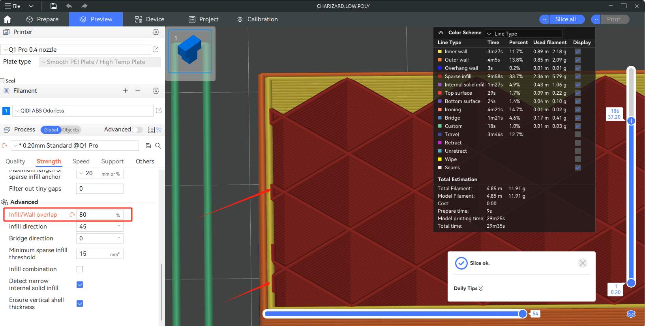
Task: Click the remove filament minus icon
Action: pyautogui.click(x=138, y=91)
